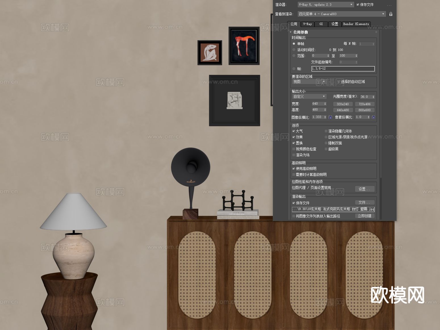Apply the 800x600 size preset
The image size is (440, 330).
(364, 110)
